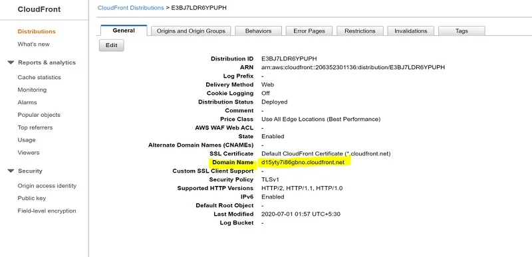532x257 pixels.
Task: Open the General tab
Action: tap(124, 31)
